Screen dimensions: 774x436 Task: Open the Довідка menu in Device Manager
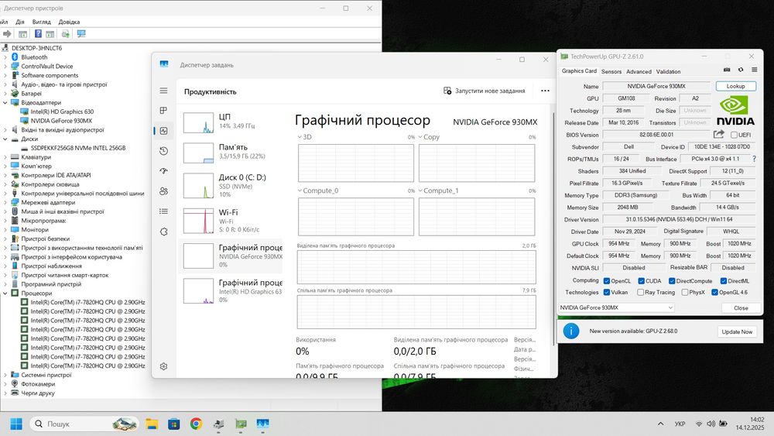click(x=69, y=22)
